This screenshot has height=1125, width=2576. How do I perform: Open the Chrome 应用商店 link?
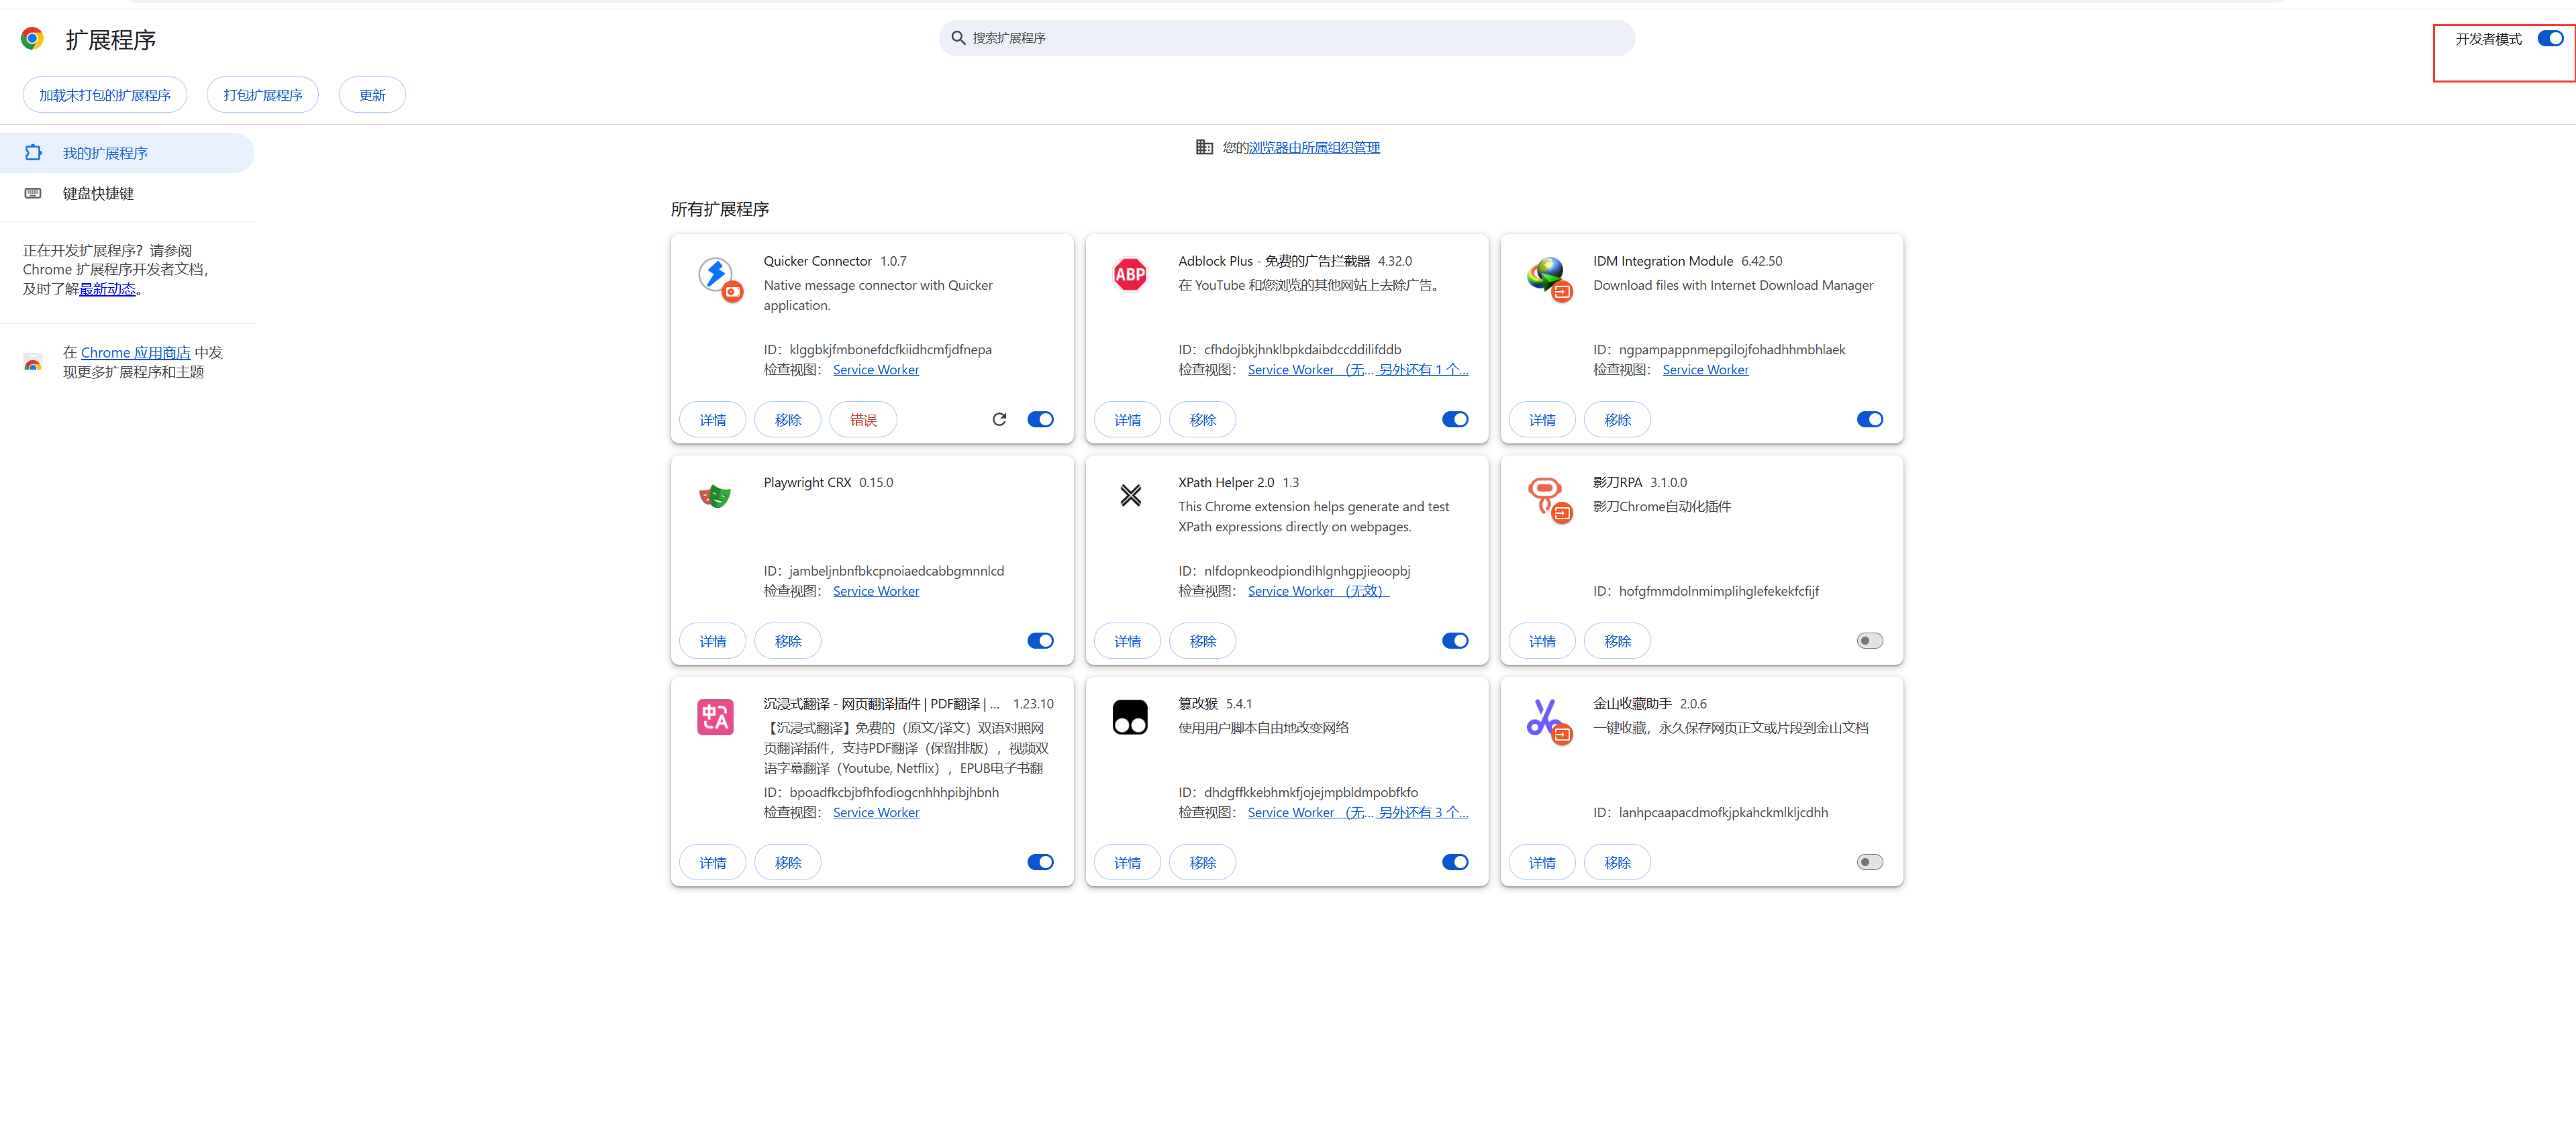136,353
